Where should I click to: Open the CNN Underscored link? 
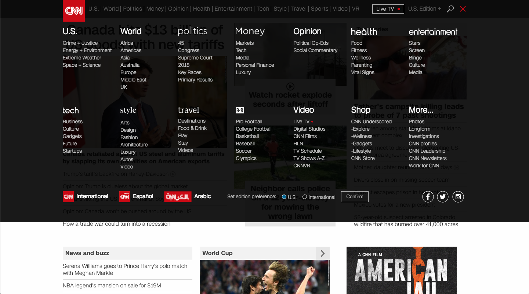coord(372,121)
